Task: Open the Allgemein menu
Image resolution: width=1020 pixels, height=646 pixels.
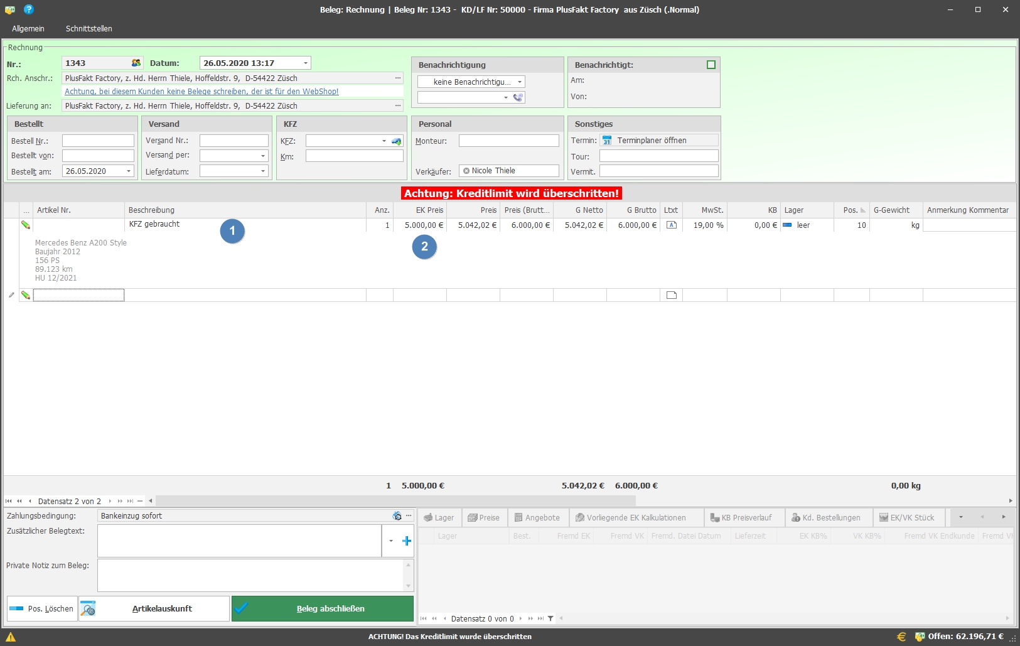Action: click(28, 28)
